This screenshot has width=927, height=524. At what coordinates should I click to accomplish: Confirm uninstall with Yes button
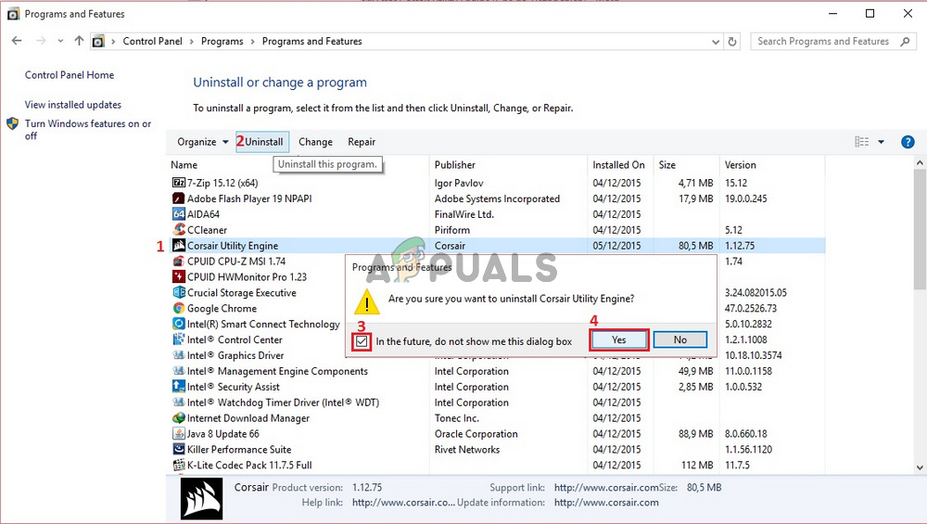[x=619, y=339]
